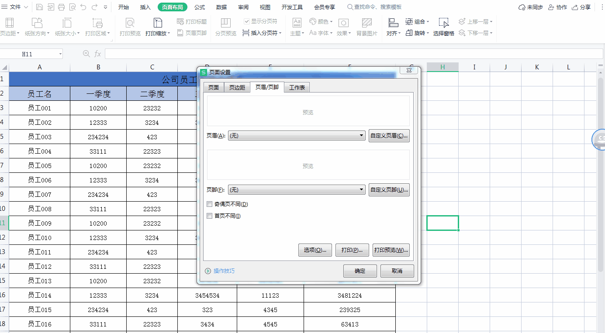Viewport: 605px width, 333px height.
Task: Enable the 首页不同 checkbox
Action: [210, 216]
